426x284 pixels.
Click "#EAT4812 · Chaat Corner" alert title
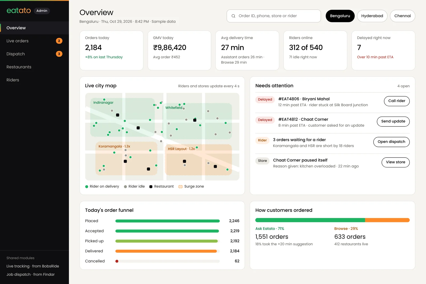point(303,120)
